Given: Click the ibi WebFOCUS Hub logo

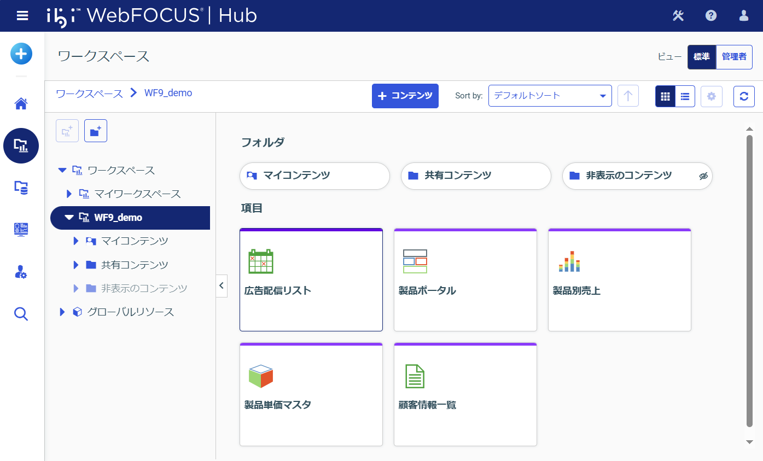Looking at the screenshot, I should tap(152, 15).
